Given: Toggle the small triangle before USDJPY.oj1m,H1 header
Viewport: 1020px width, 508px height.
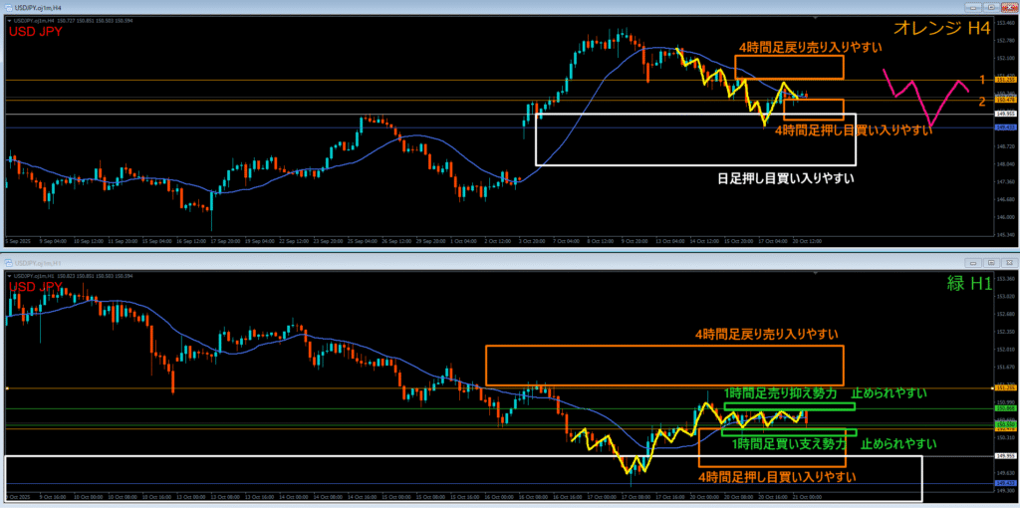Looking at the screenshot, I should point(8,276).
